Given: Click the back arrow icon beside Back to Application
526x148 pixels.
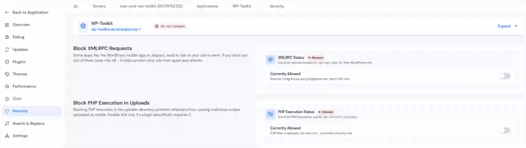Looking at the screenshot, I should click(x=7, y=12).
